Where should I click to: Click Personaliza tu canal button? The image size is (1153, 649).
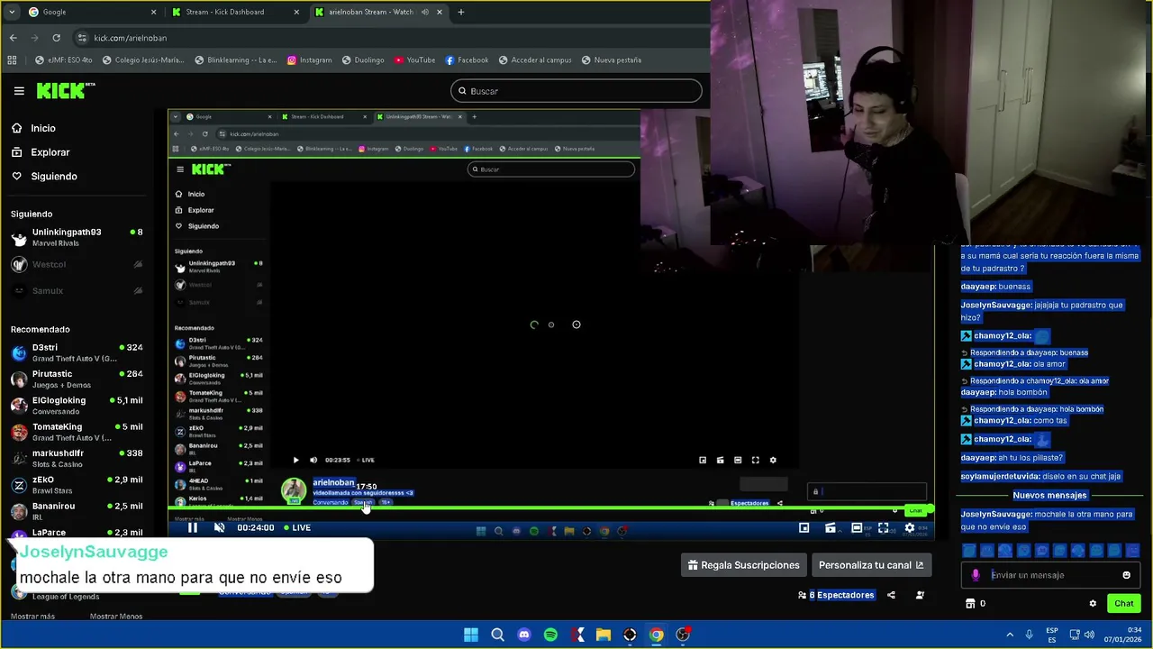click(x=870, y=565)
